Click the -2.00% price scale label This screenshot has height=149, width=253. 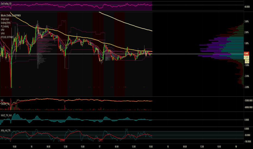247,76
